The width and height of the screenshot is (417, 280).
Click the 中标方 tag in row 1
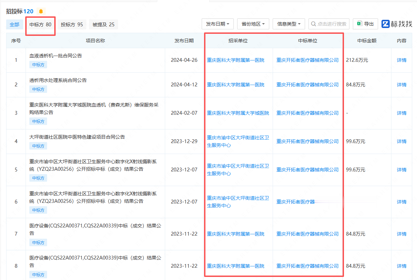point(38,65)
